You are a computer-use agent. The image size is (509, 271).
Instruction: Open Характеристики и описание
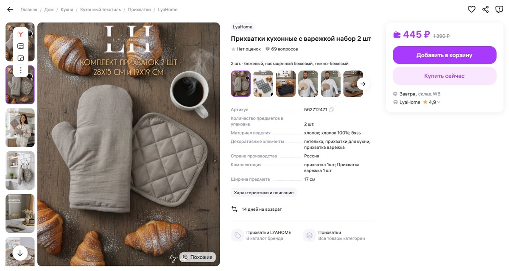coord(264,193)
